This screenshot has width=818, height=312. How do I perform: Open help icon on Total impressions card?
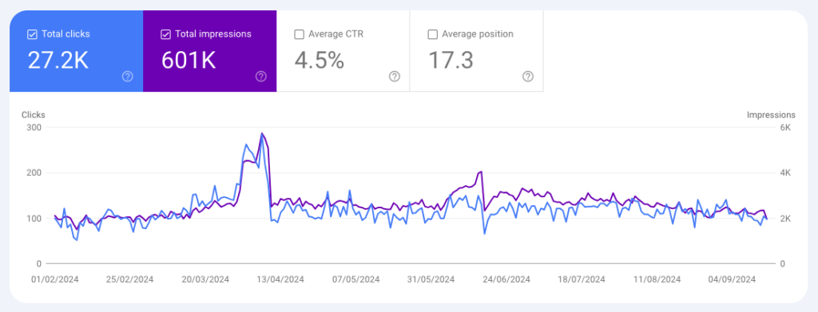tap(261, 77)
